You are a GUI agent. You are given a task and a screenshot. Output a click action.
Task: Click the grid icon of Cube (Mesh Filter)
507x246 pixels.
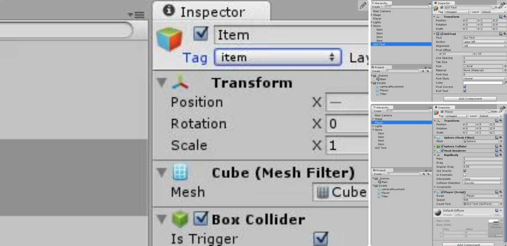tap(180, 172)
